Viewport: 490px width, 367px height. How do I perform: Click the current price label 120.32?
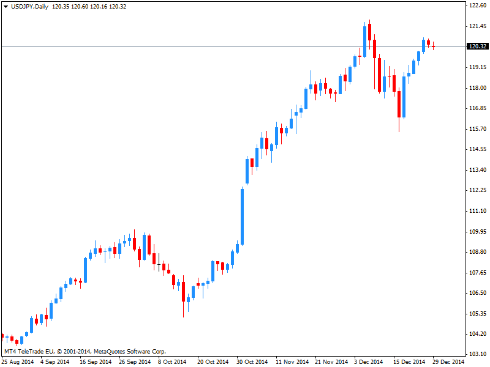click(477, 46)
